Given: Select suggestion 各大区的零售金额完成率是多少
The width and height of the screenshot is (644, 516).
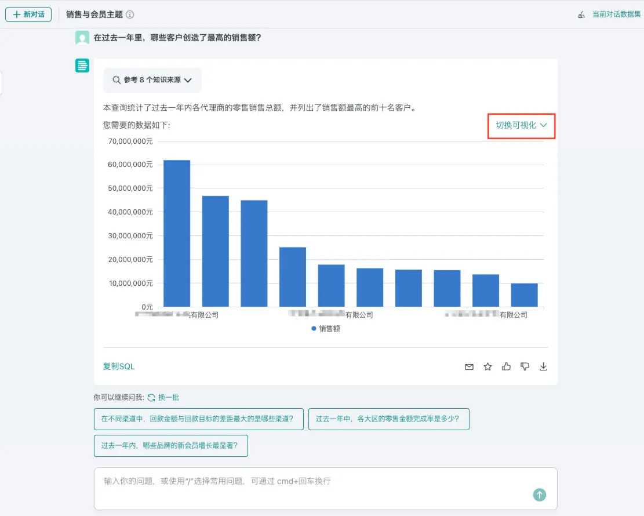Looking at the screenshot, I should click(388, 419).
